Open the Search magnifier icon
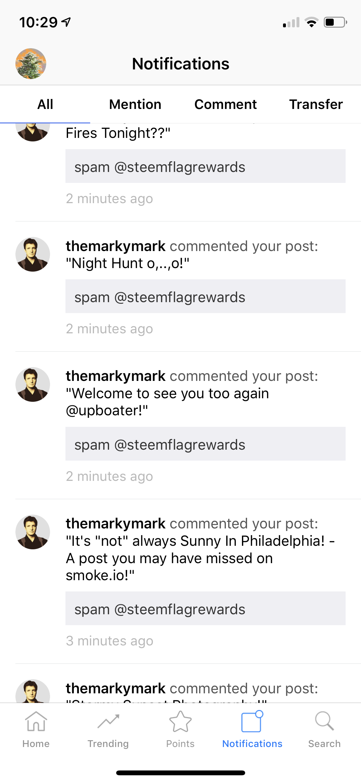361x783 pixels. (x=324, y=721)
